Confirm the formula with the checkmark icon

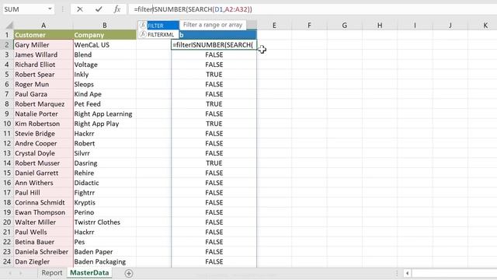coord(99,9)
